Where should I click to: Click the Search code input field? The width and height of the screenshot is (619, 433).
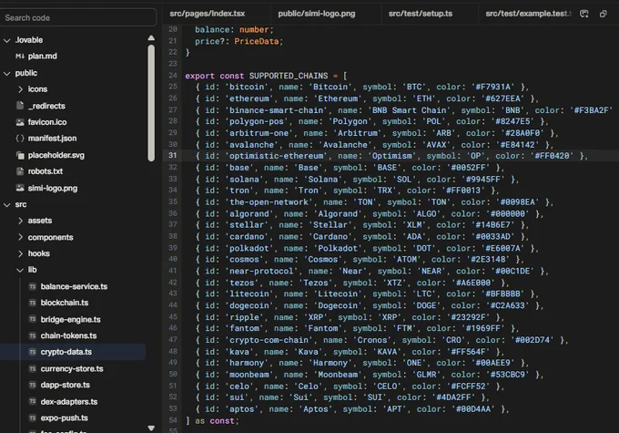click(x=78, y=18)
